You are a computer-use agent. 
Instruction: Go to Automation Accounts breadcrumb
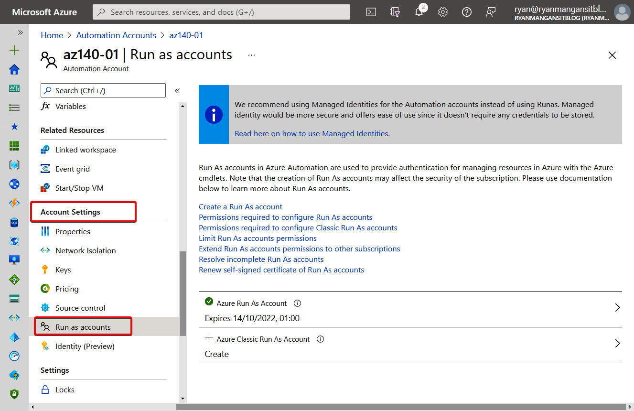pos(116,35)
